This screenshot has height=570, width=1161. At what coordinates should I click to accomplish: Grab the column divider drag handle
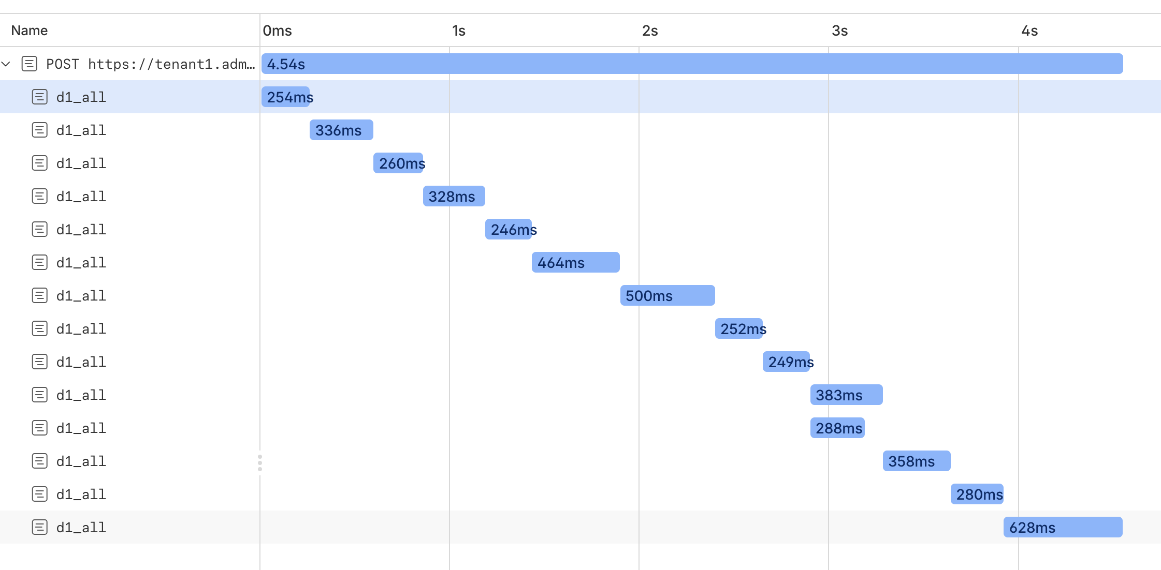tap(260, 462)
